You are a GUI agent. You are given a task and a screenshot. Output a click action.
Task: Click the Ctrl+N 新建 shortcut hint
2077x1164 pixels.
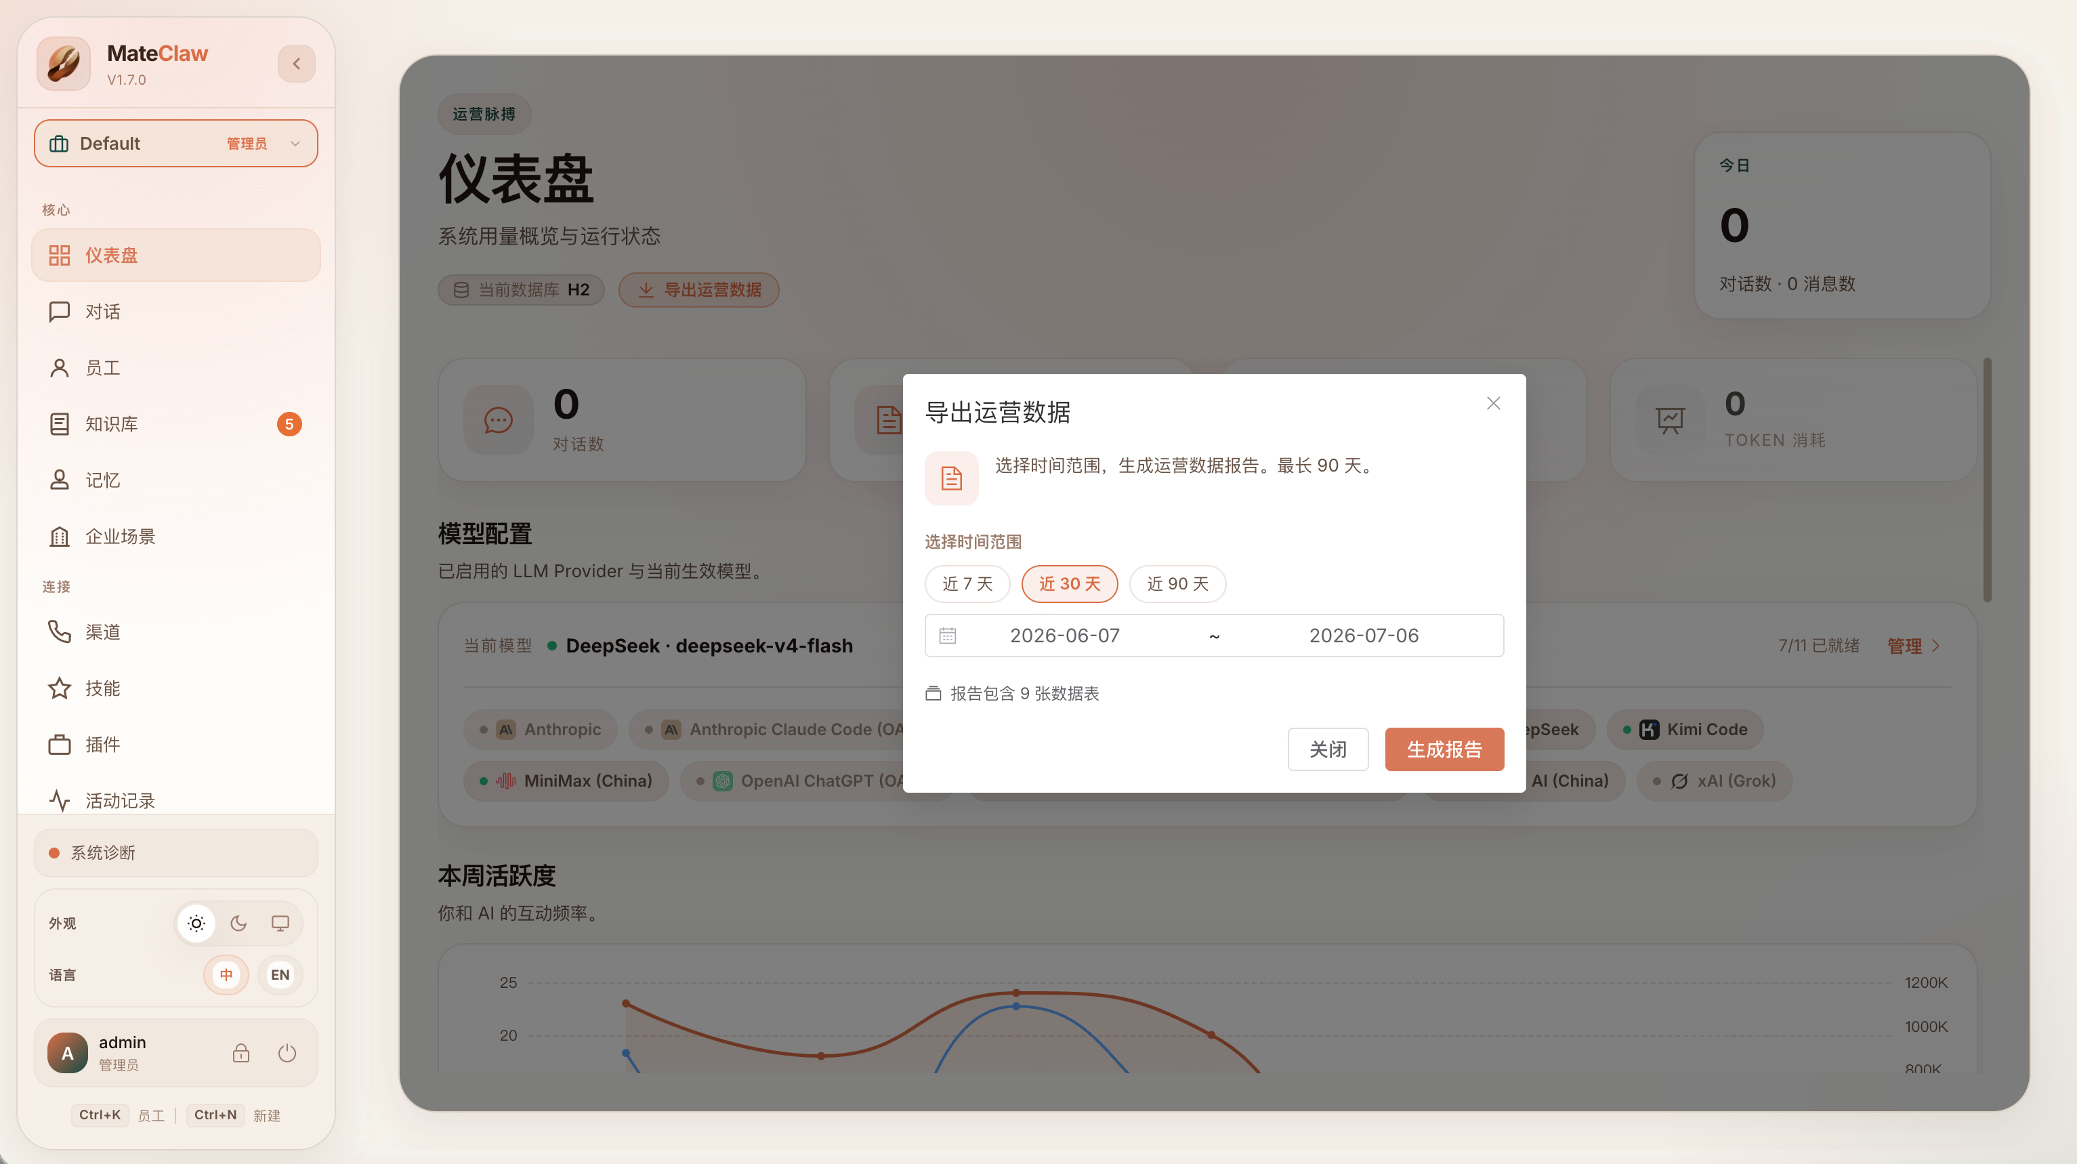pos(234,1115)
